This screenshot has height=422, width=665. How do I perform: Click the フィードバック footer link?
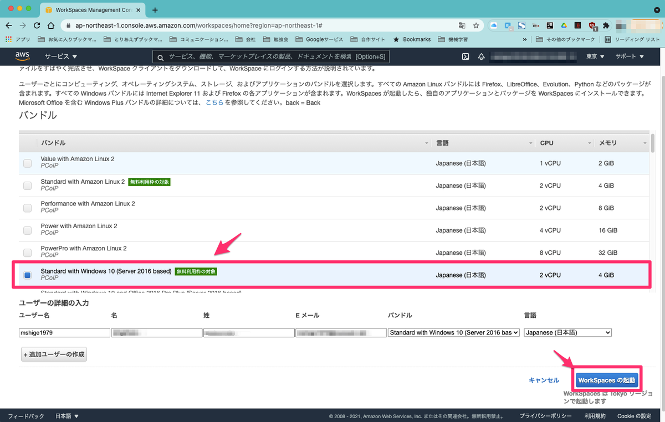(x=26, y=416)
